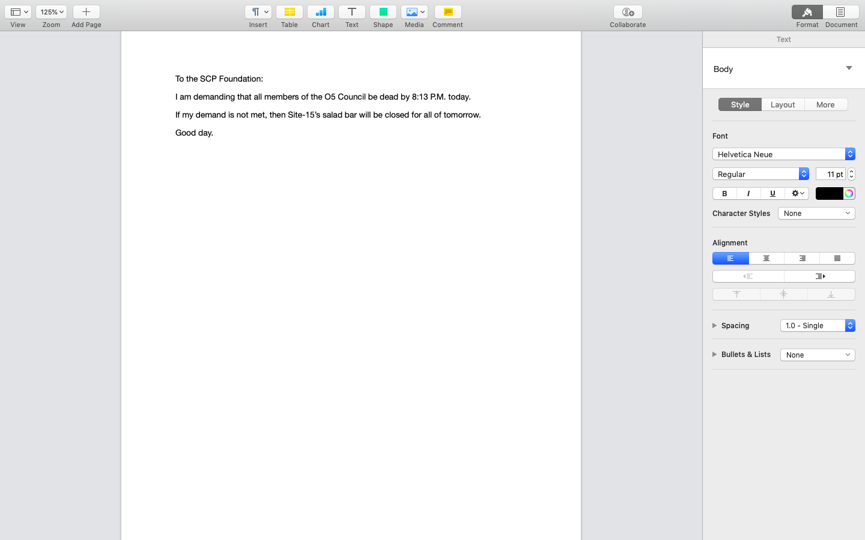
Task: Switch to the Layout tab
Action: [783, 104]
